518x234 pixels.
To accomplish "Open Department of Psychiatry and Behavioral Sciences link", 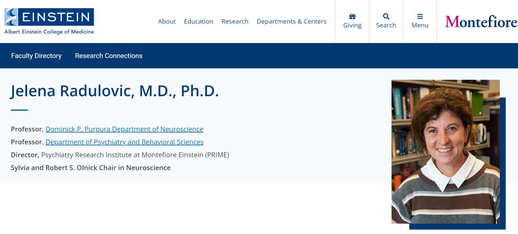I will tap(124, 142).
